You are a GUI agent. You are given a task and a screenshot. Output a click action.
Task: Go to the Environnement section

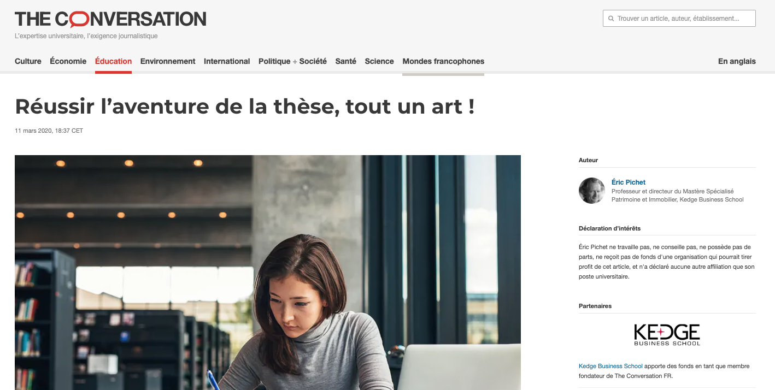pos(168,61)
